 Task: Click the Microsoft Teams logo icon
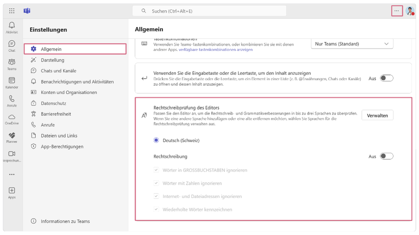(x=27, y=11)
